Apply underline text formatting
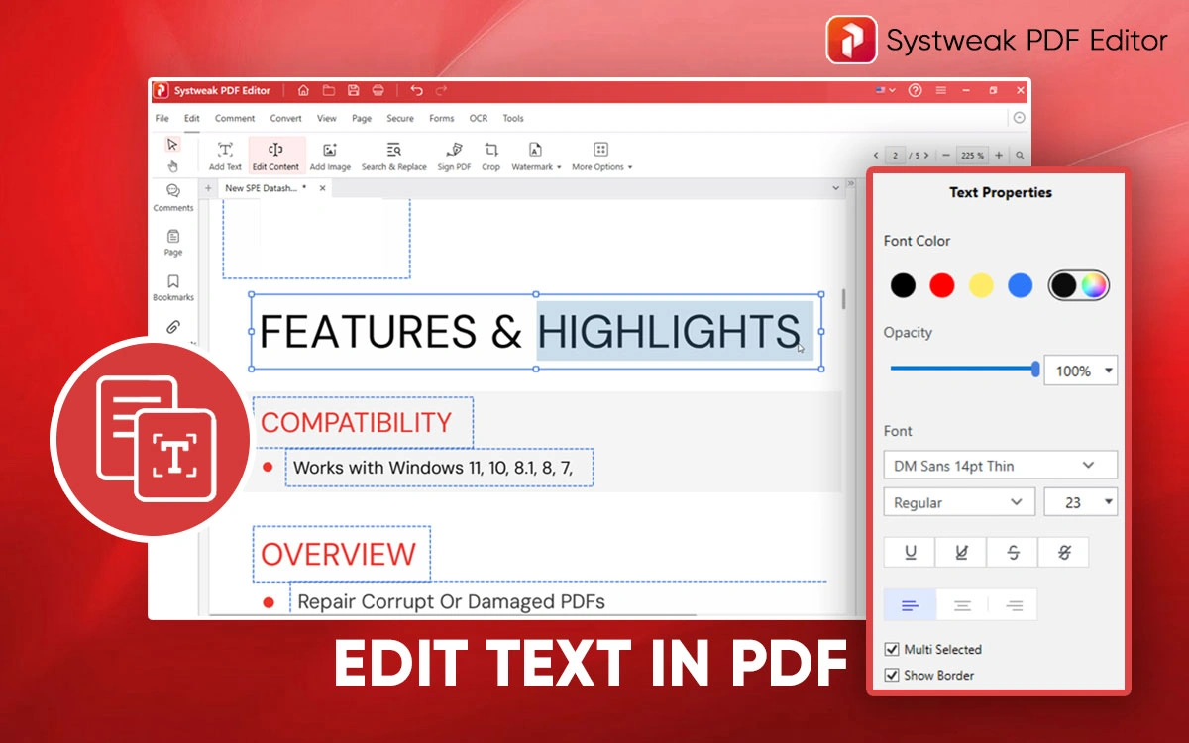 tap(911, 553)
